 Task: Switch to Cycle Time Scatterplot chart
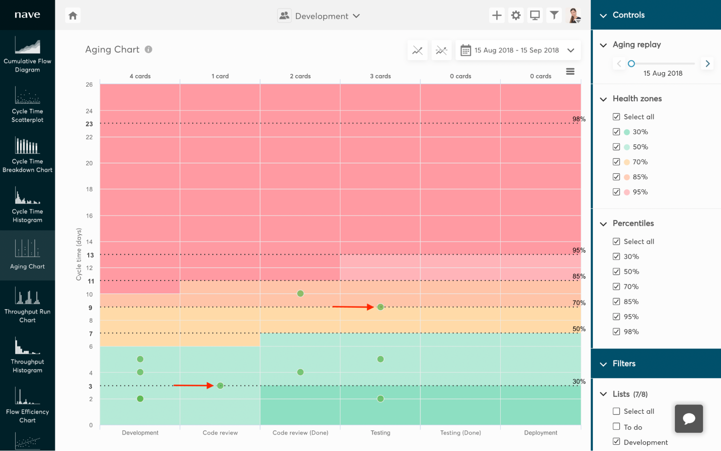pos(27,105)
